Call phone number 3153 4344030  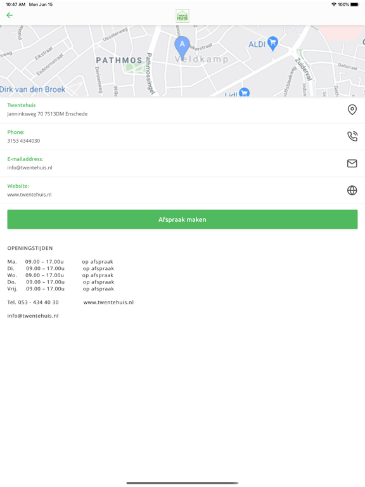pyautogui.click(x=23, y=141)
